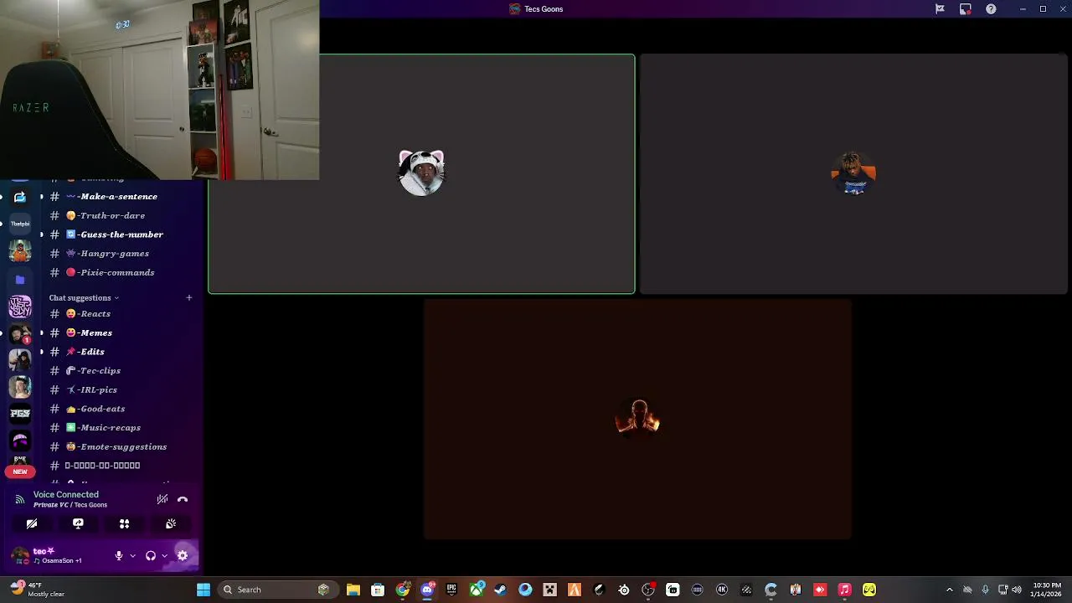Switch to Discord in the taskbar

427,590
